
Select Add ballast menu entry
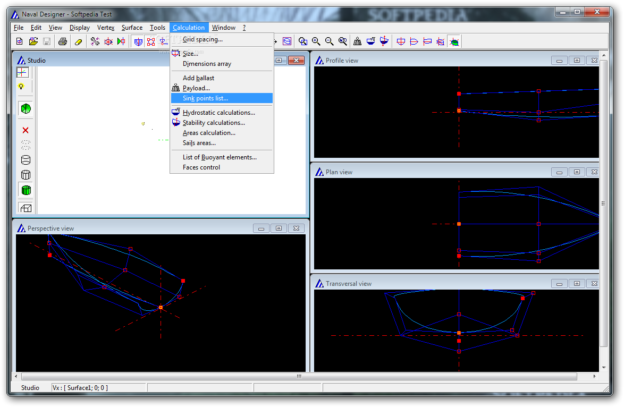[x=222, y=78]
